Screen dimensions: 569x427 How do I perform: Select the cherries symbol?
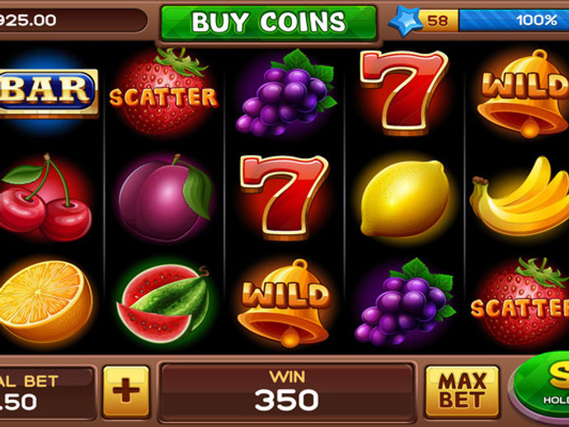point(45,197)
